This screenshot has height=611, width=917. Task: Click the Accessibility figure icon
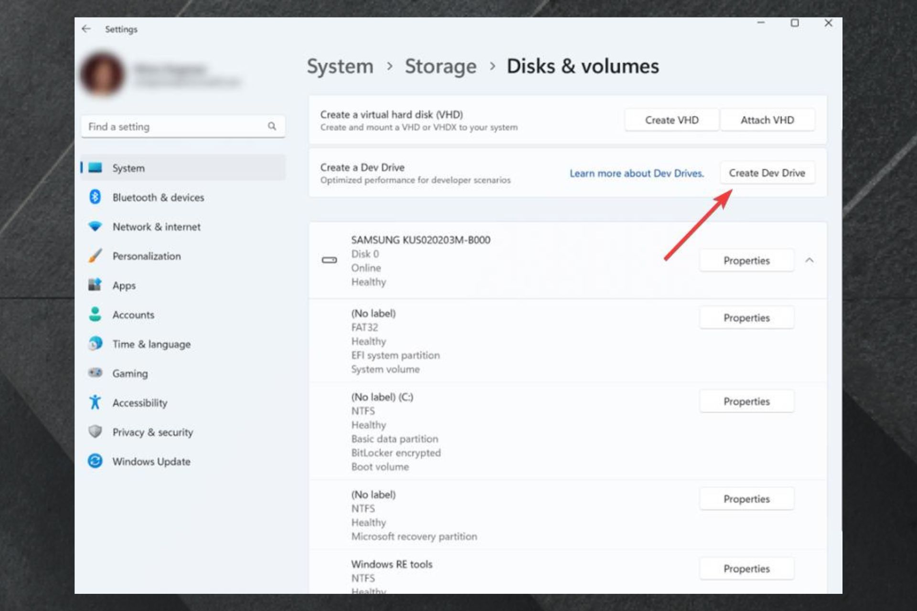[x=95, y=402]
